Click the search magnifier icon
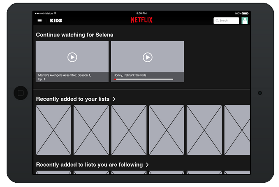279x187 pixels. coord(217,21)
